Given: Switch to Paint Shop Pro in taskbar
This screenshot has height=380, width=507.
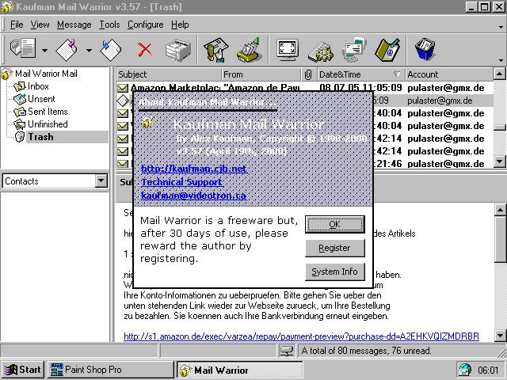Looking at the screenshot, I should (111, 370).
